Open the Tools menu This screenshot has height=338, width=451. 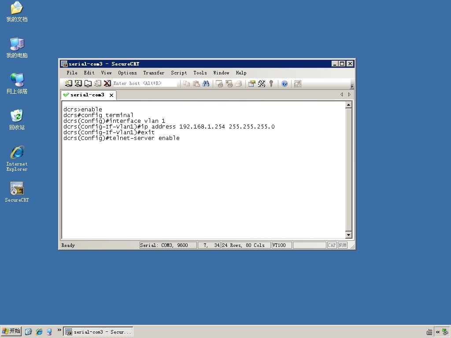click(200, 73)
